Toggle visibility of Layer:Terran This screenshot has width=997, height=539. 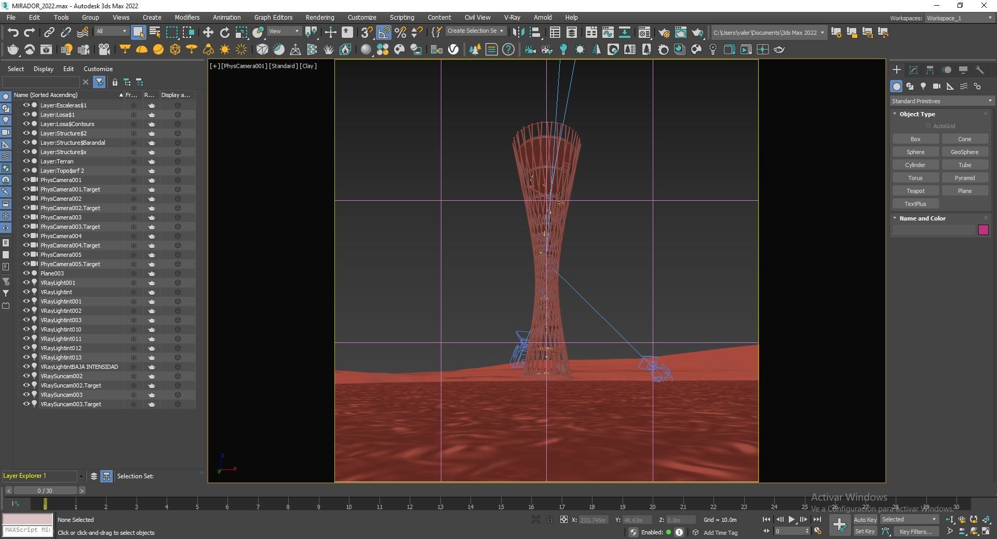point(26,161)
